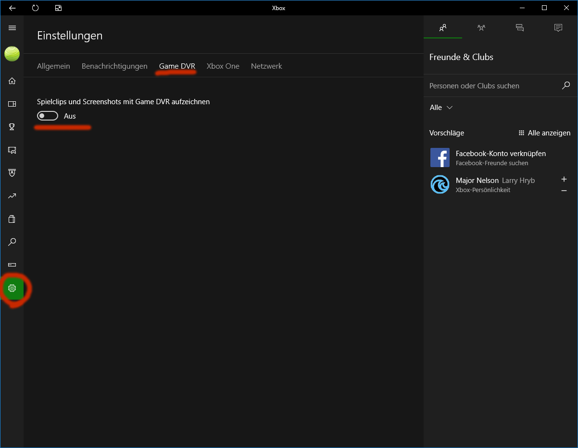Open the Store bag icon
The height and width of the screenshot is (448, 578).
tap(12, 219)
